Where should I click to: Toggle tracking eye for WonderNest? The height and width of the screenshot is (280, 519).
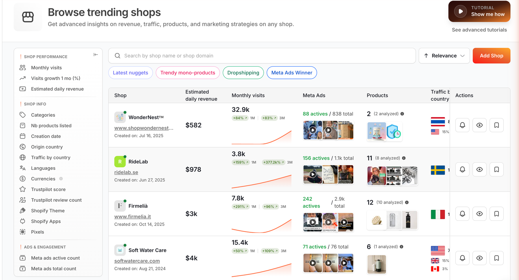click(x=479, y=125)
